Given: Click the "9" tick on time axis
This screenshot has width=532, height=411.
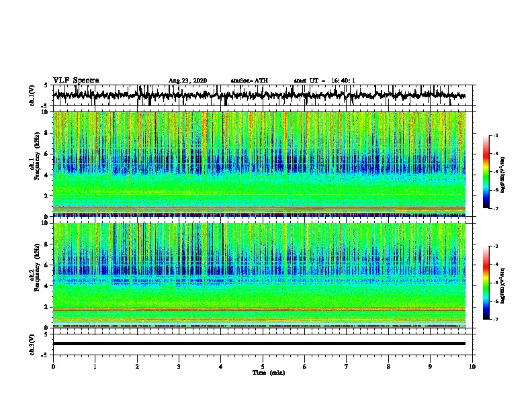Looking at the screenshot, I should tap(430, 367).
